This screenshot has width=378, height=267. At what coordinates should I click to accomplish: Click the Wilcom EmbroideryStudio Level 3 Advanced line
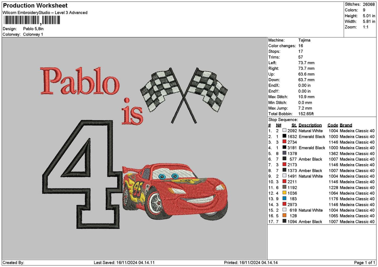click(45, 13)
